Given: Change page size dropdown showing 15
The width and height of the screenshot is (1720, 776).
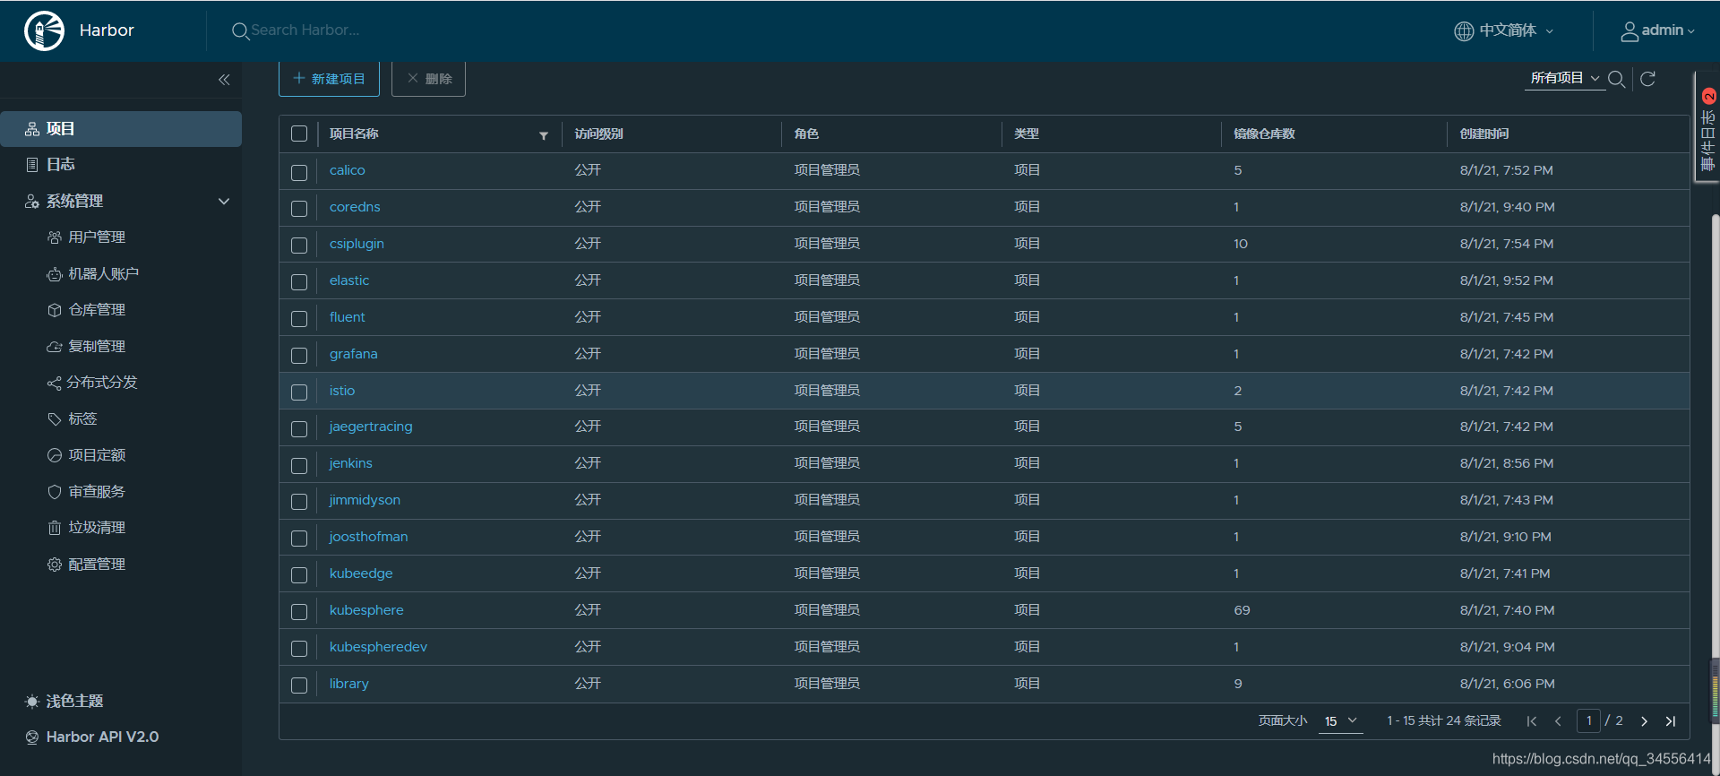Looking at the screenshot, I should (1340, 721).
